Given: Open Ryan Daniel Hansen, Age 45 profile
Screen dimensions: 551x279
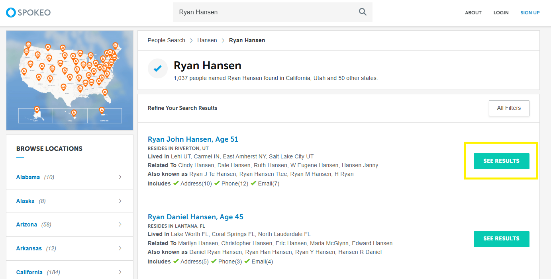Looking at the screenshot, I should (x=195, y=217).
